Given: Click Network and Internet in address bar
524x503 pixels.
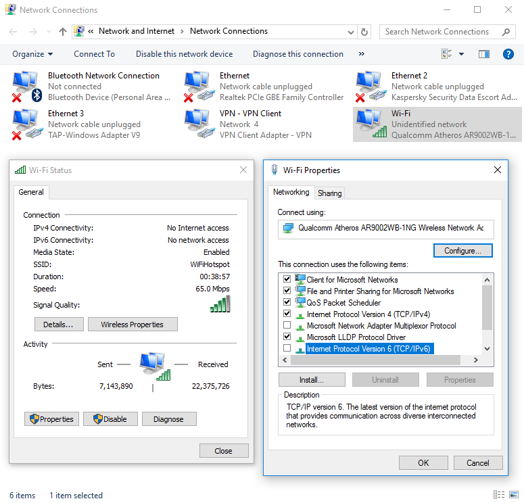Looking at the screenshot, I should pos(137,31).
